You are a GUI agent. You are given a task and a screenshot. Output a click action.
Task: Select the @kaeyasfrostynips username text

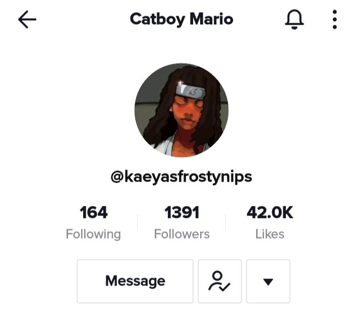(x=181, y=177)
